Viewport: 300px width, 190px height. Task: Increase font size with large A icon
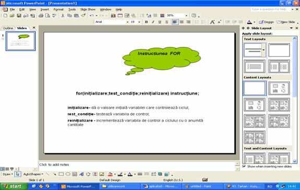point(212,22)
